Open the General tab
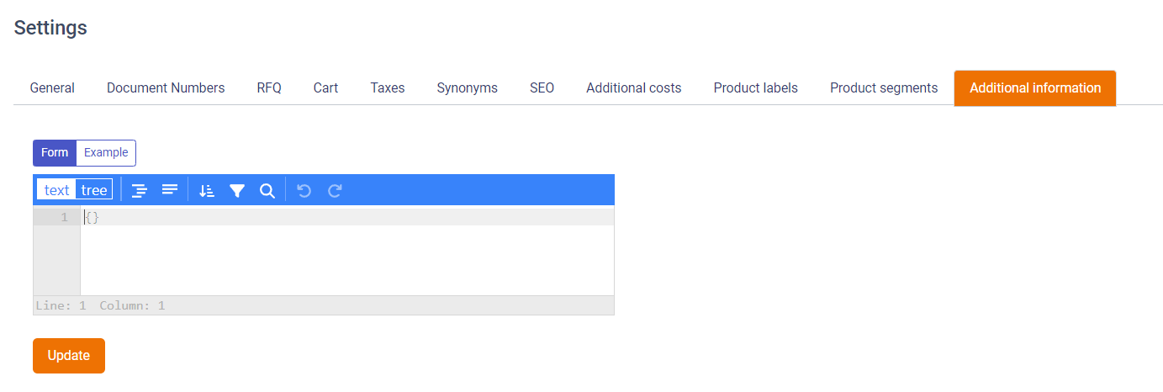The image size is (1163, 392). point(52,87)
